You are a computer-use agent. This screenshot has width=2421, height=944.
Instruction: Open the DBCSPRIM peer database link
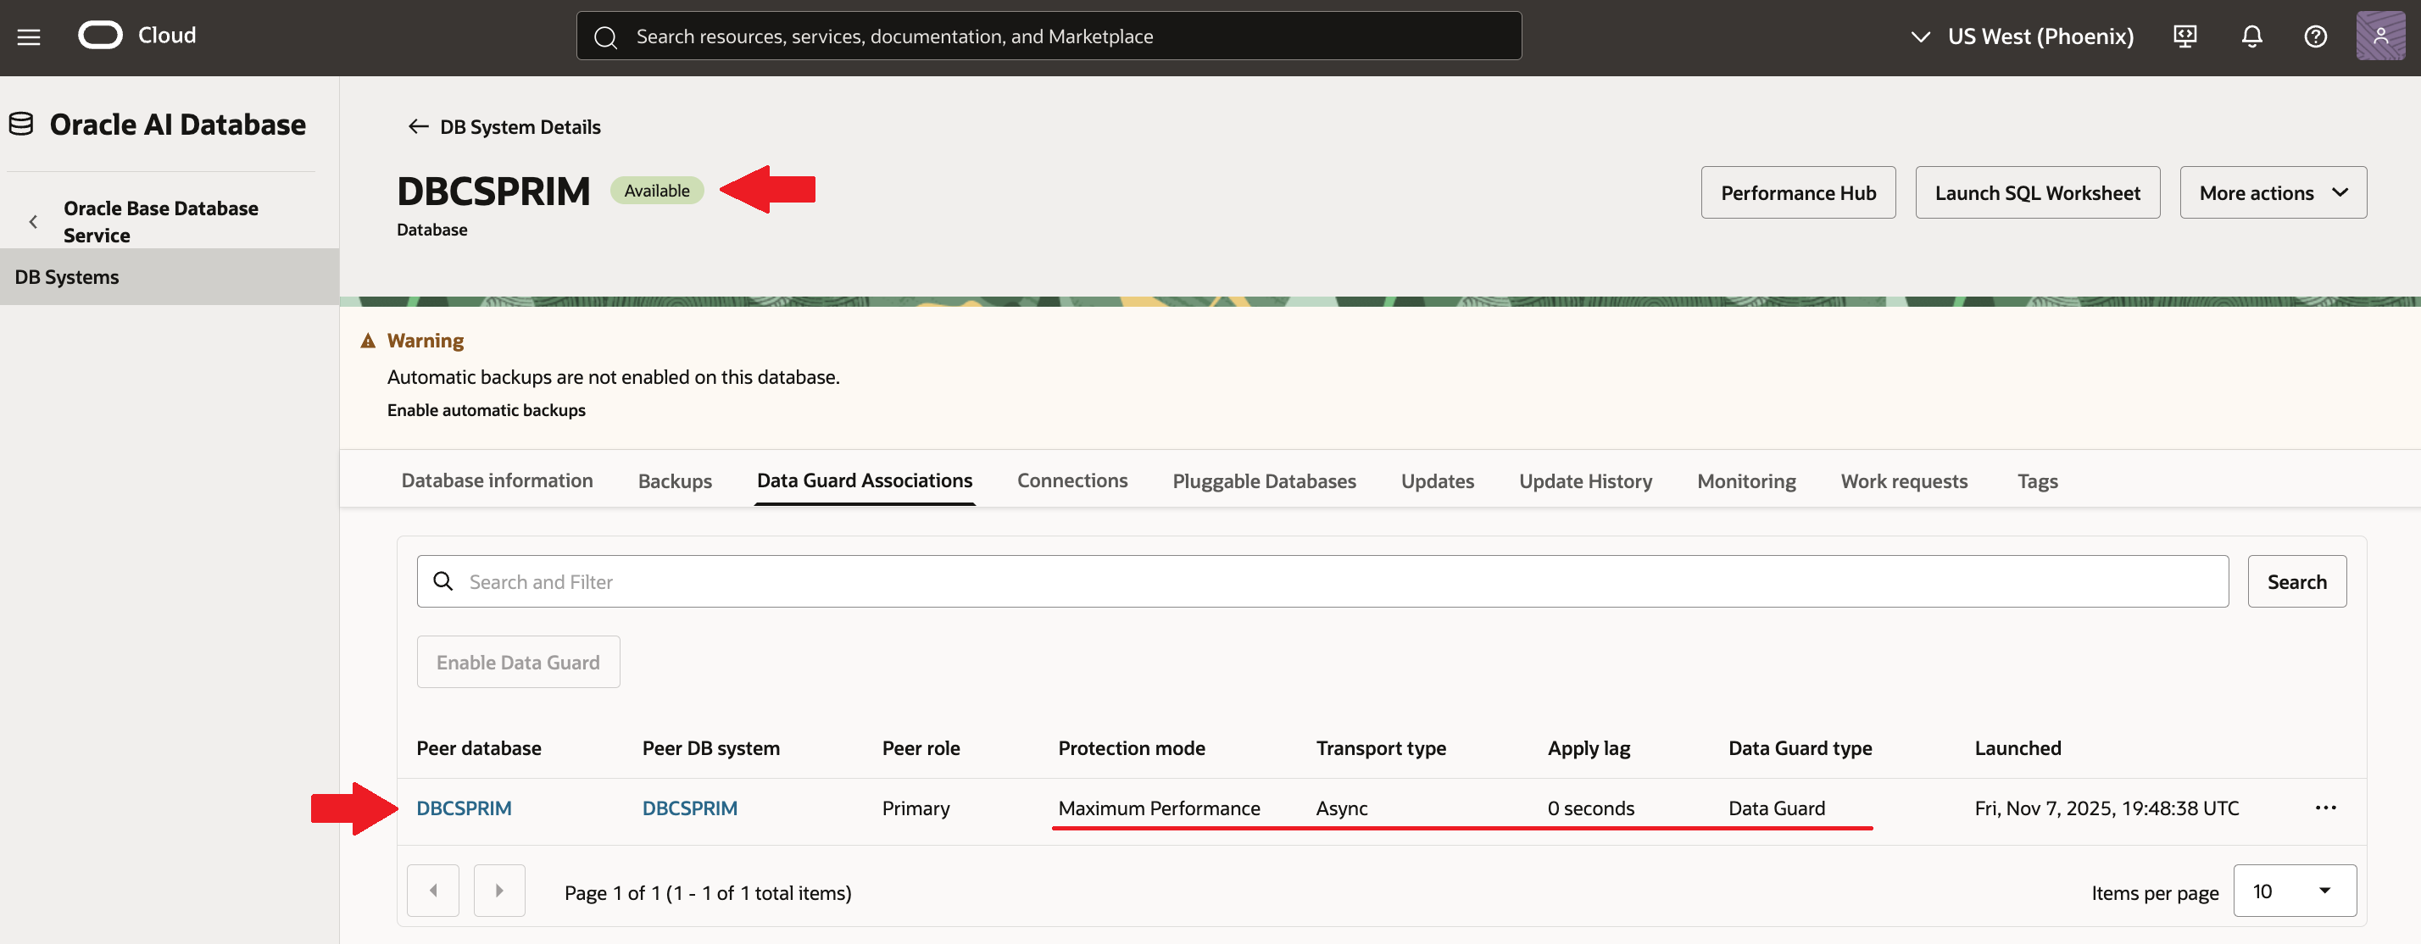464,808
